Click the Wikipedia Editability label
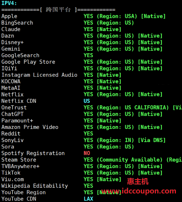 tap(34, 186)
